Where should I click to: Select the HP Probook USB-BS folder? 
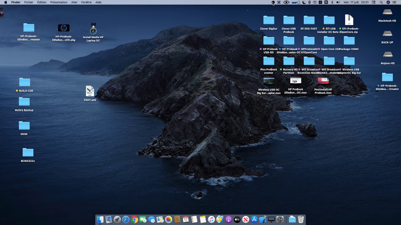[x=268, y=41]
